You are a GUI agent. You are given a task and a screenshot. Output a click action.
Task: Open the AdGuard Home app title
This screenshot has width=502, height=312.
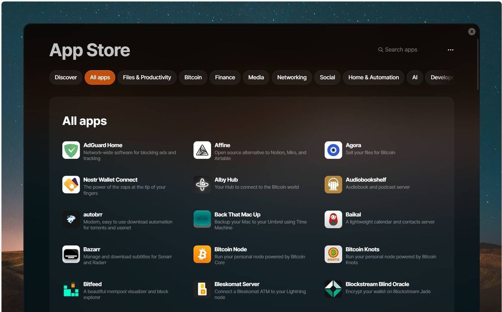tap(103, 145)
